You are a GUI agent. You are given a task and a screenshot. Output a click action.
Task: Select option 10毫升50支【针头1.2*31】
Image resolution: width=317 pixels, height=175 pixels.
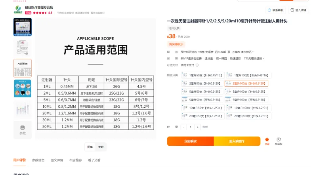203,108
